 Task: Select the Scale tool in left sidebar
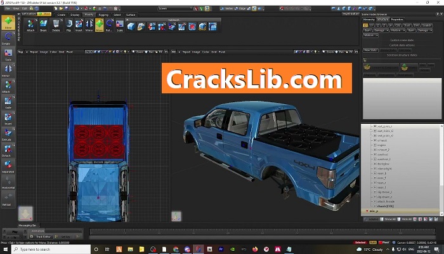(8, 55)
